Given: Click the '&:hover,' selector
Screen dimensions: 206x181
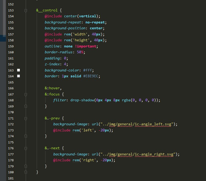Looking at the screenshot, I should 53,88.
